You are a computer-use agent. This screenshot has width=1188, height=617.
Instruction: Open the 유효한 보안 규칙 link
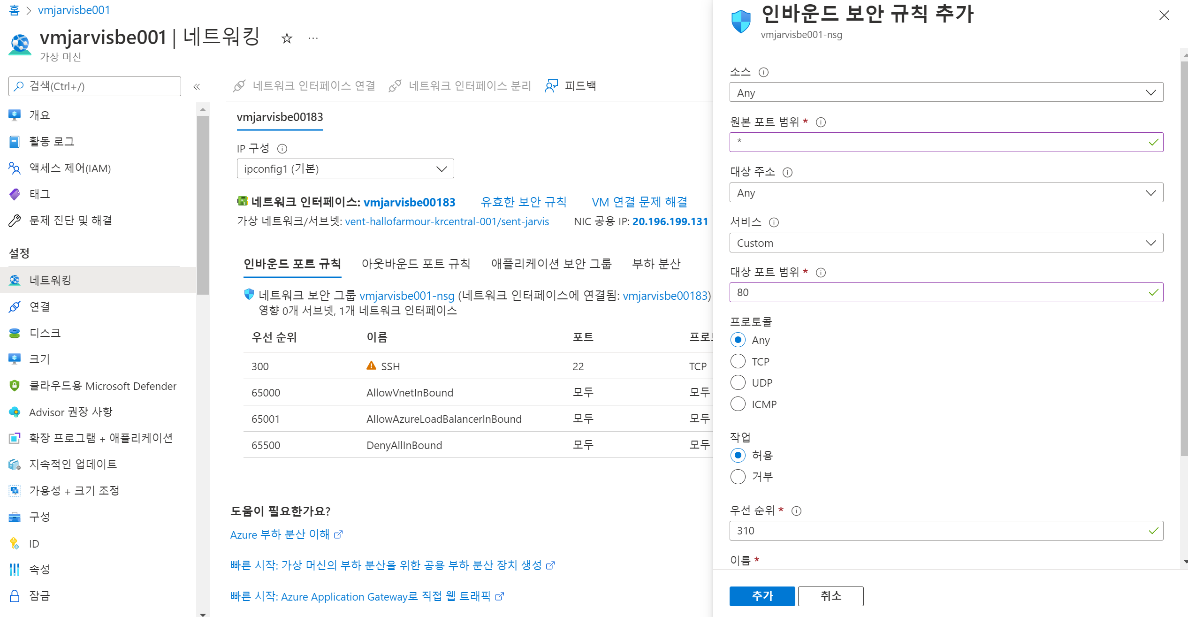(523, 202)
